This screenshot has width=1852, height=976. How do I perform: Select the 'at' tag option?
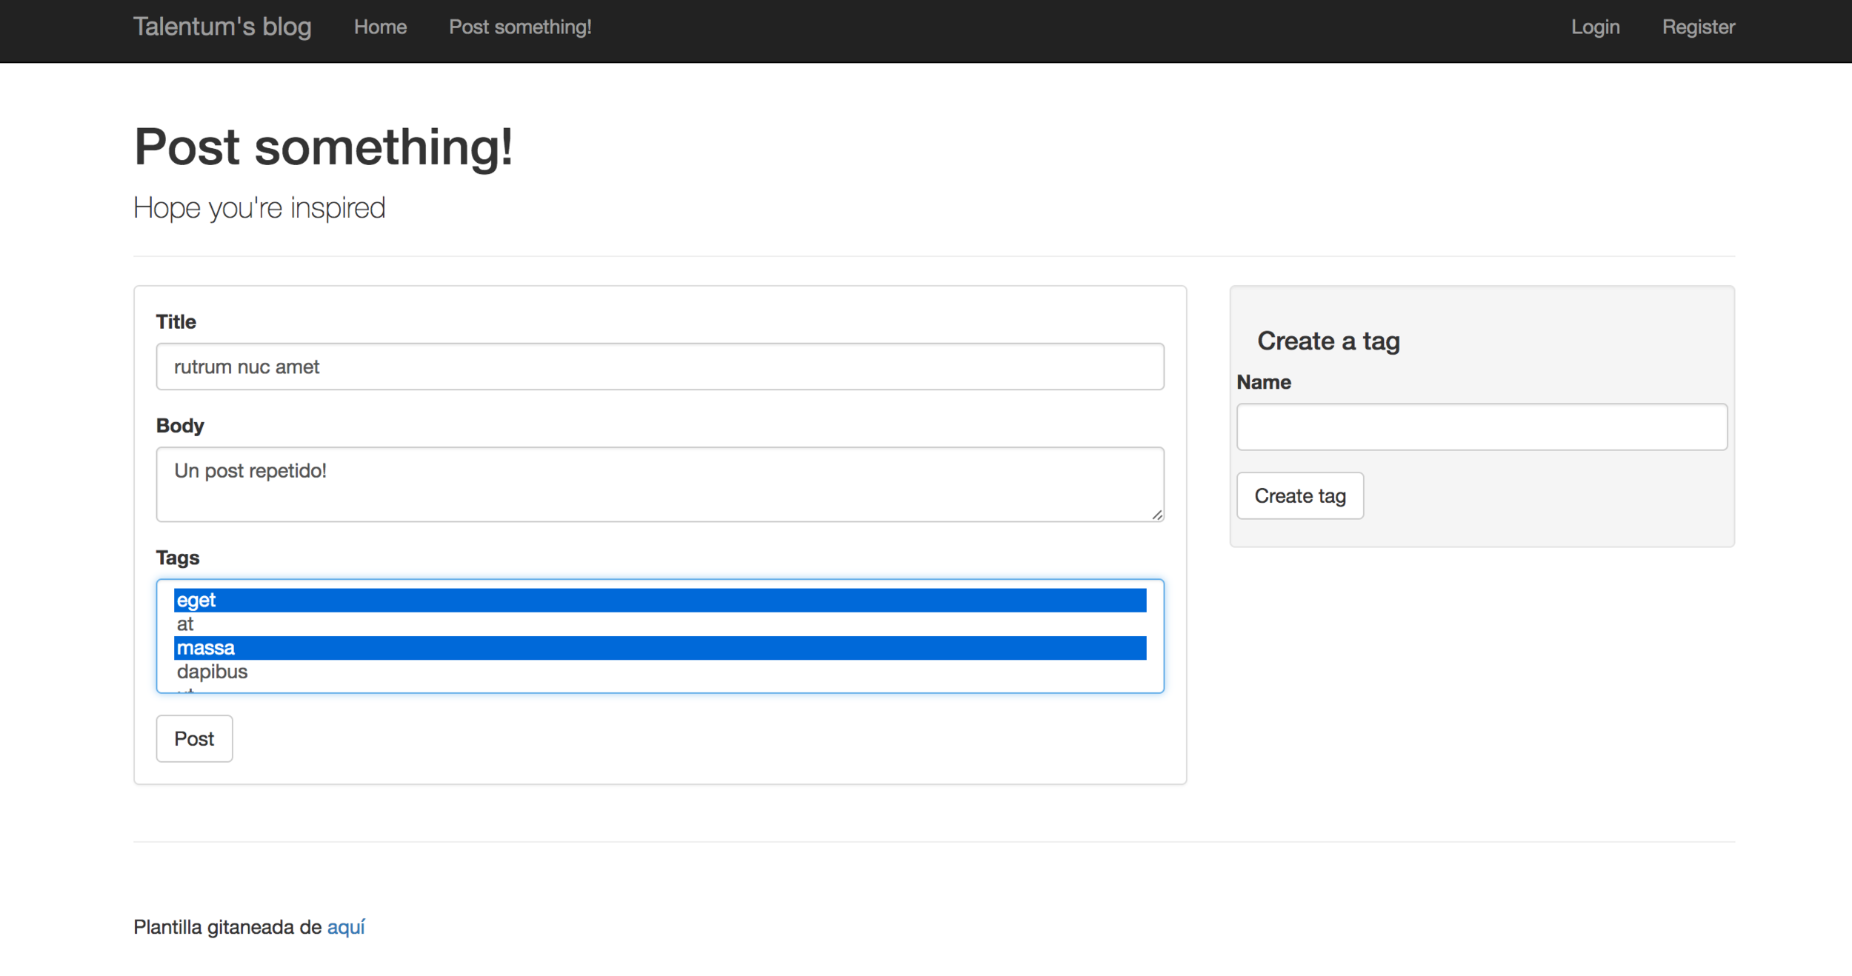659,624
